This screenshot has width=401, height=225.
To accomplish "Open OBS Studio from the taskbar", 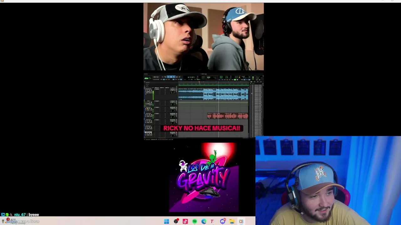I will coord(176,222).
